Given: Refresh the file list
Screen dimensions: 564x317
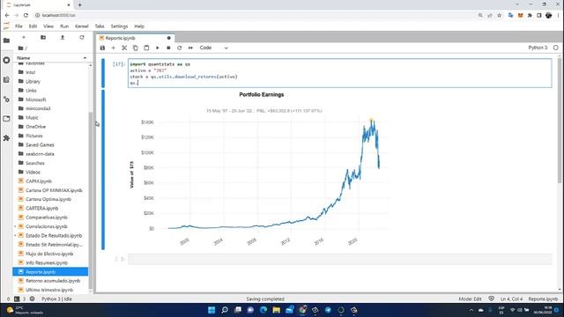Looking at the screenshot, I should [x=82, y=37].
